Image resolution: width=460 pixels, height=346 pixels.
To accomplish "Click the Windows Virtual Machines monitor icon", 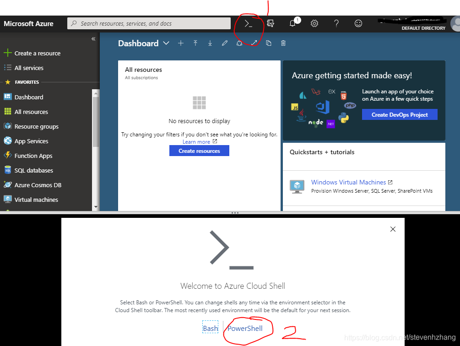I will coord(297,186).
